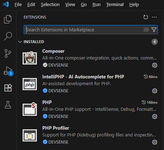Viewport: 164px width, 150px height.
Task: Open the PHP Profiler extension title
Action: point(56,128)
